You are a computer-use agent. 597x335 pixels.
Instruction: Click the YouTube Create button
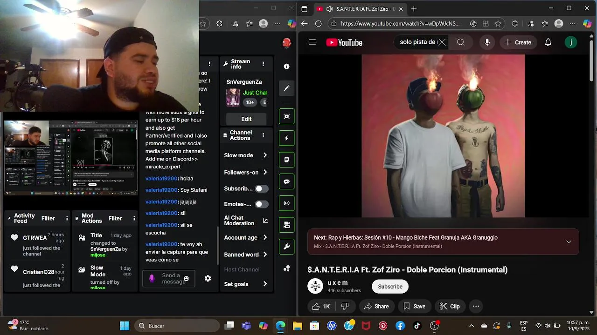[518, 42]
